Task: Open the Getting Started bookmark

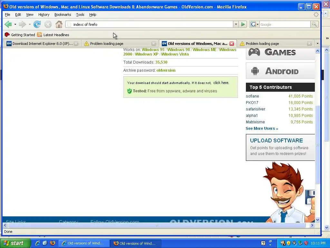Action: pos(20,35)
